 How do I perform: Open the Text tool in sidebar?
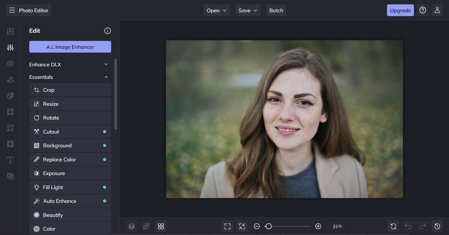tap(10, 160)
